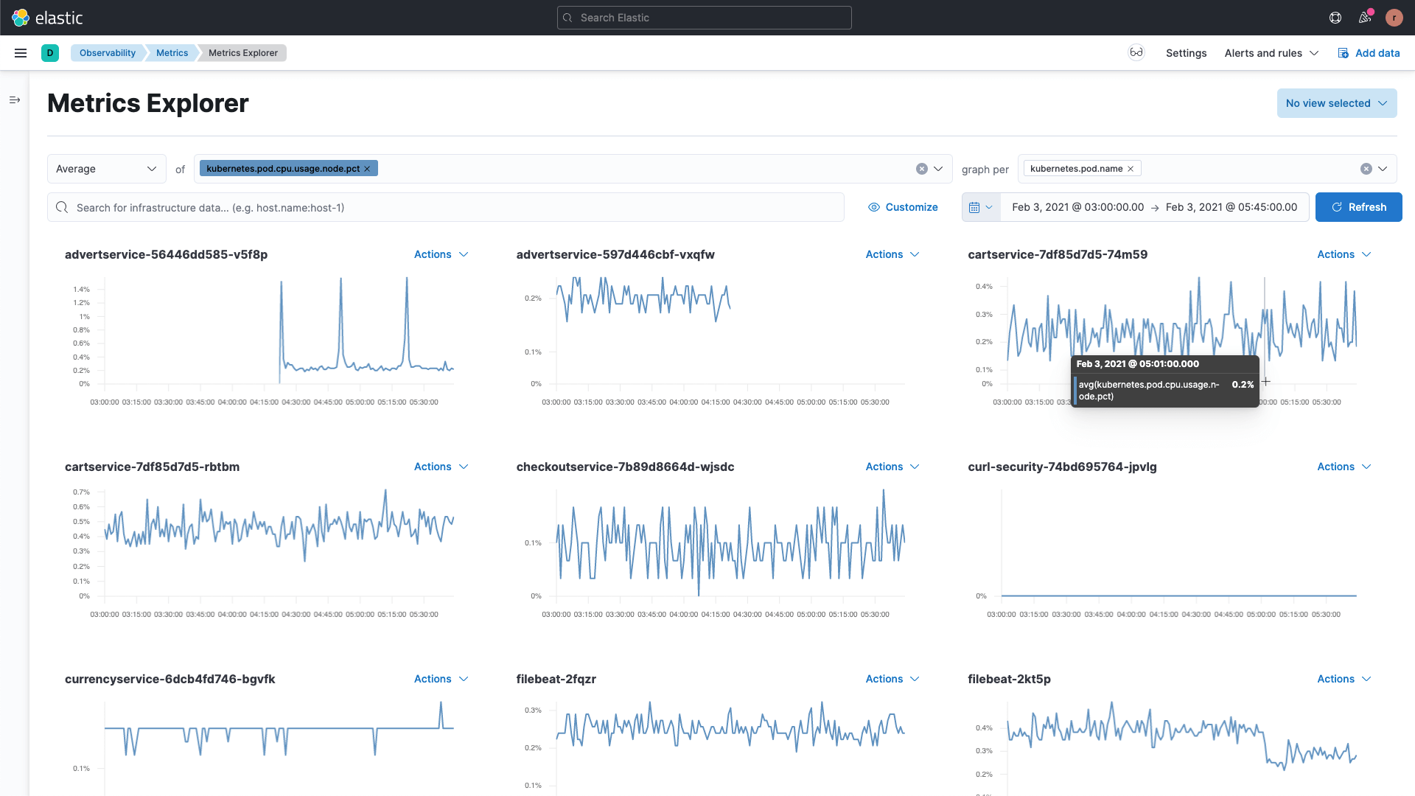
Task: Open Actions for cartservice-7df85d7d5-rbtbm
Action: [x=441, y=467]
